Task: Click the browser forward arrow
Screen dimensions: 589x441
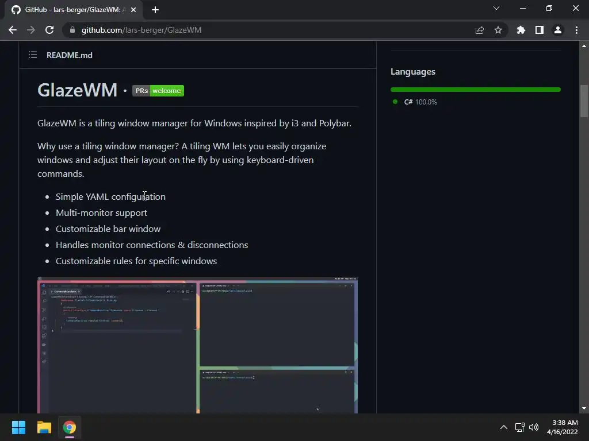Action: (31, 30)
